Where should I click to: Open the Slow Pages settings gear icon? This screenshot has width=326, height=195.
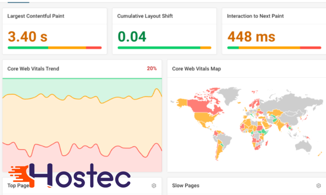click(318, 185)
